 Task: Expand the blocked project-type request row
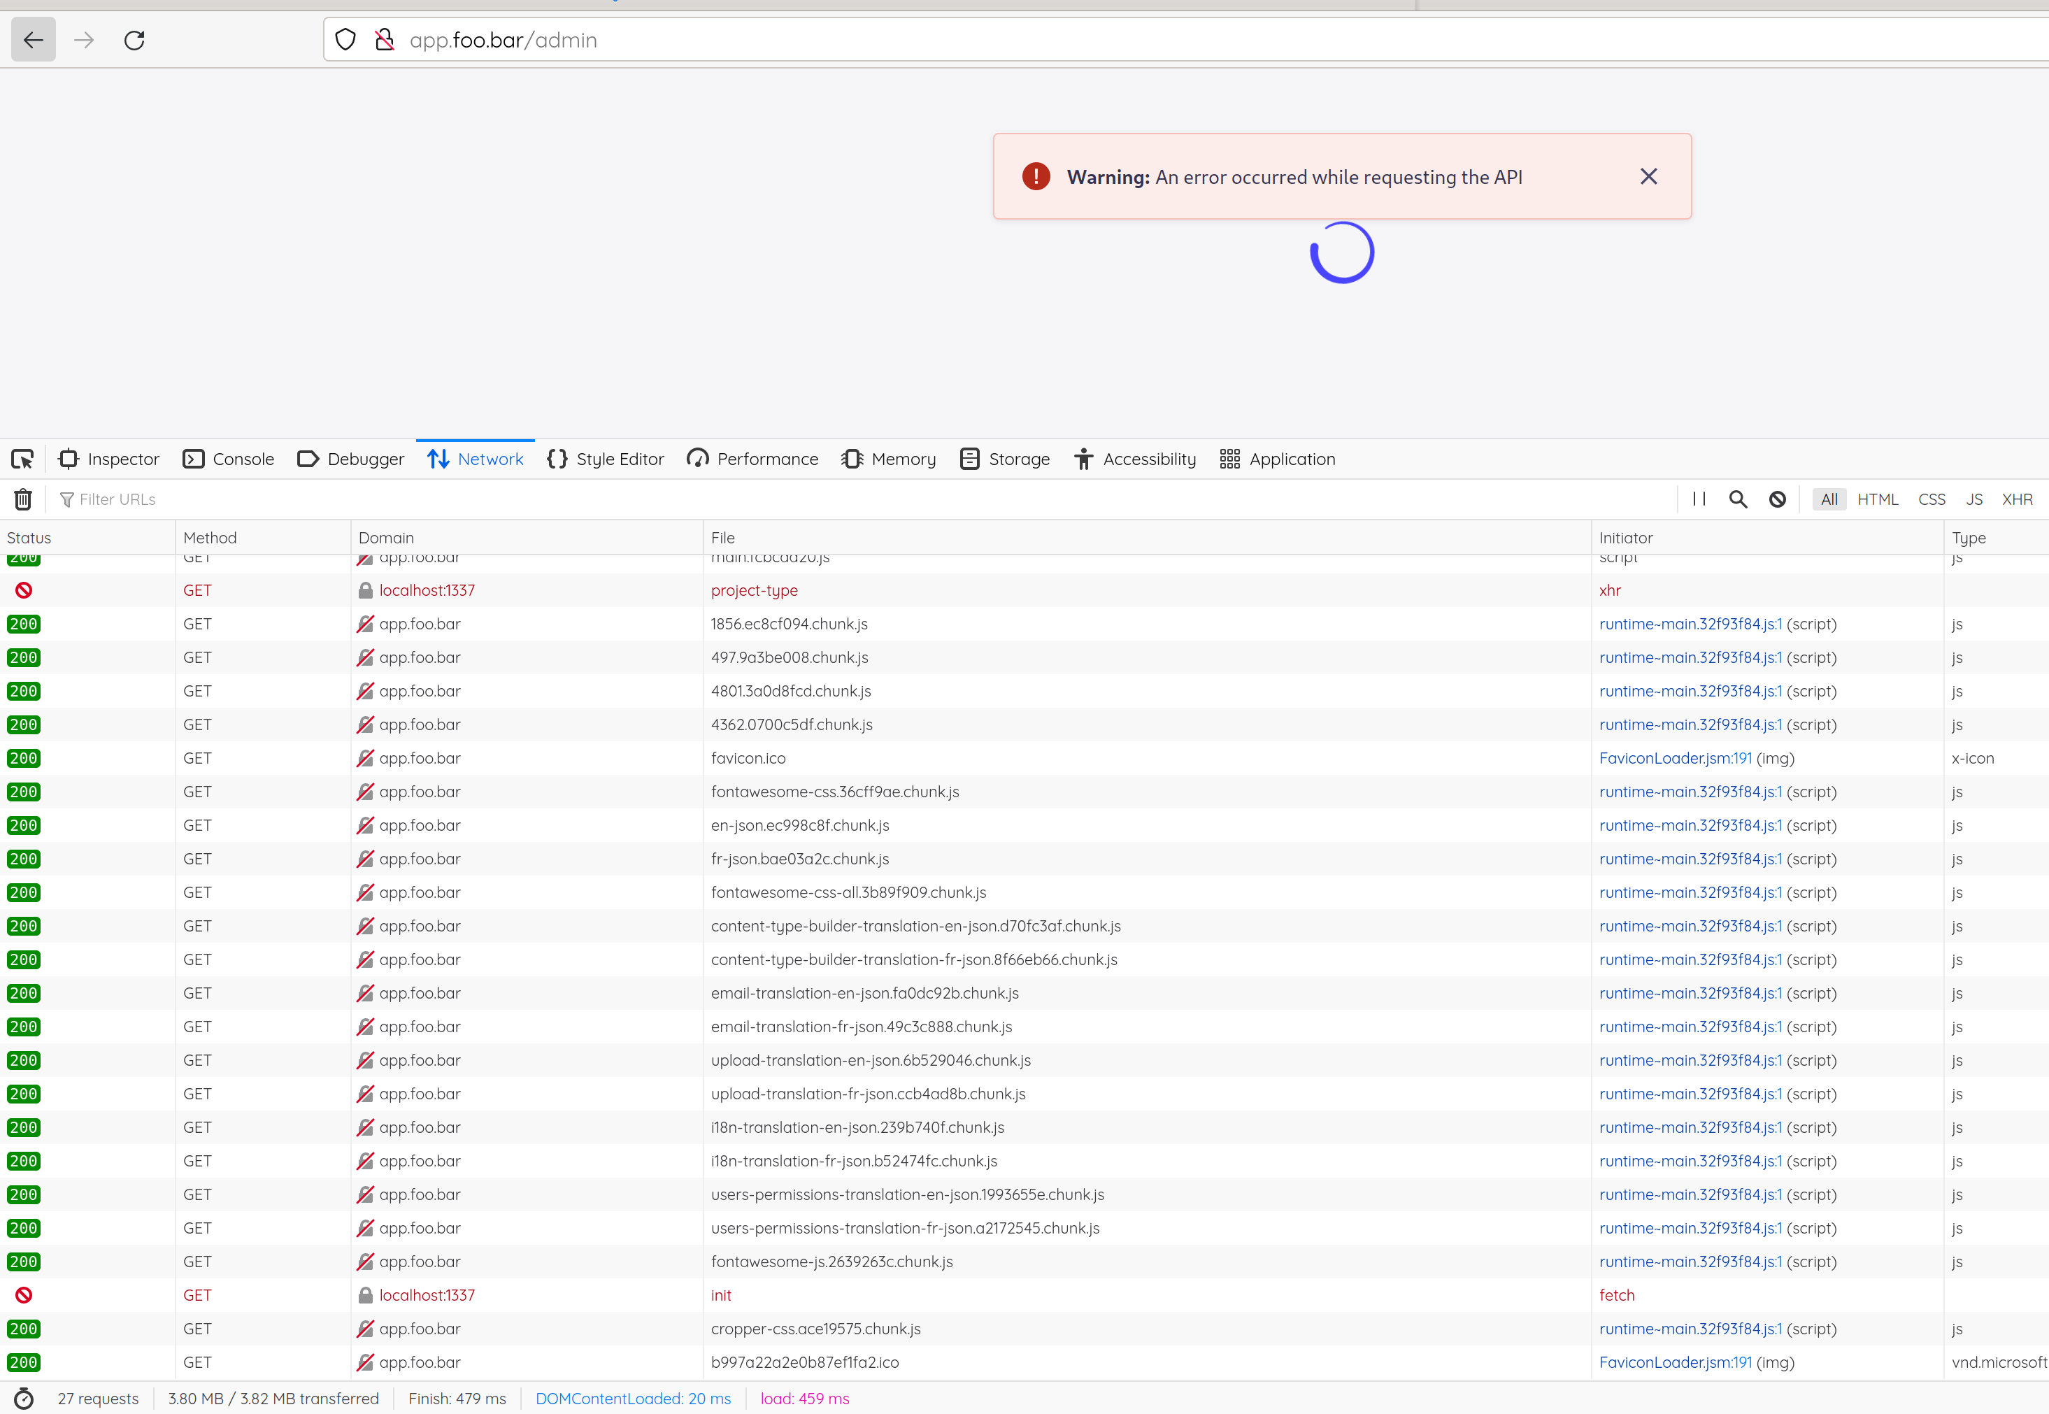click(754, 590)
